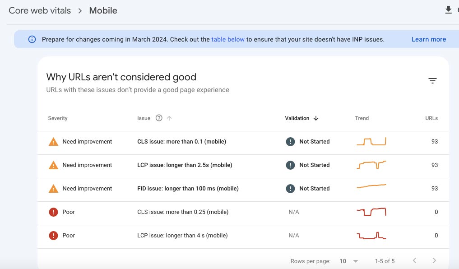Click trend sparkline for LCP 4 s row
The image size is (459, 269).
pos(371,236)
